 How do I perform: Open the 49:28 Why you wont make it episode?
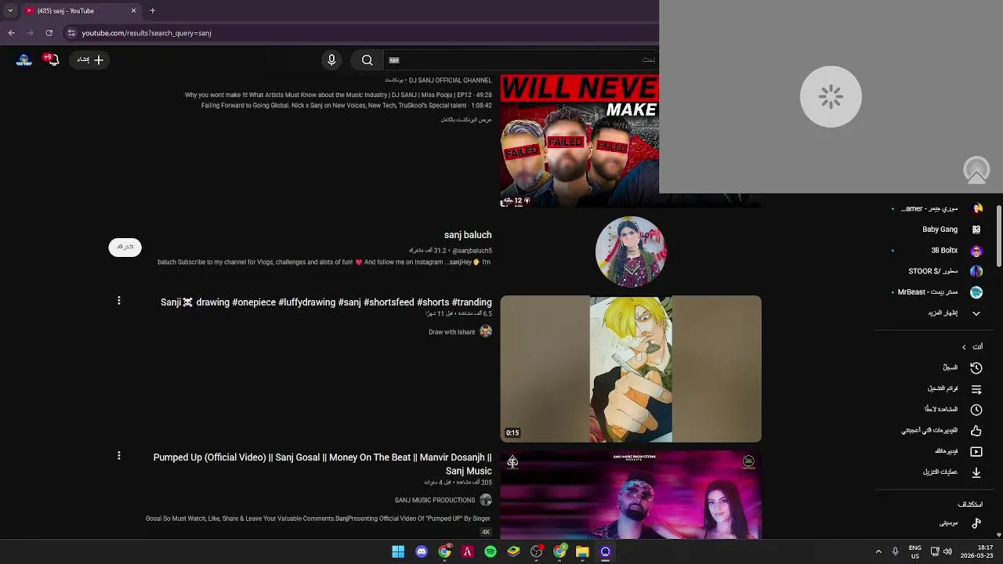tap(339, 95)
